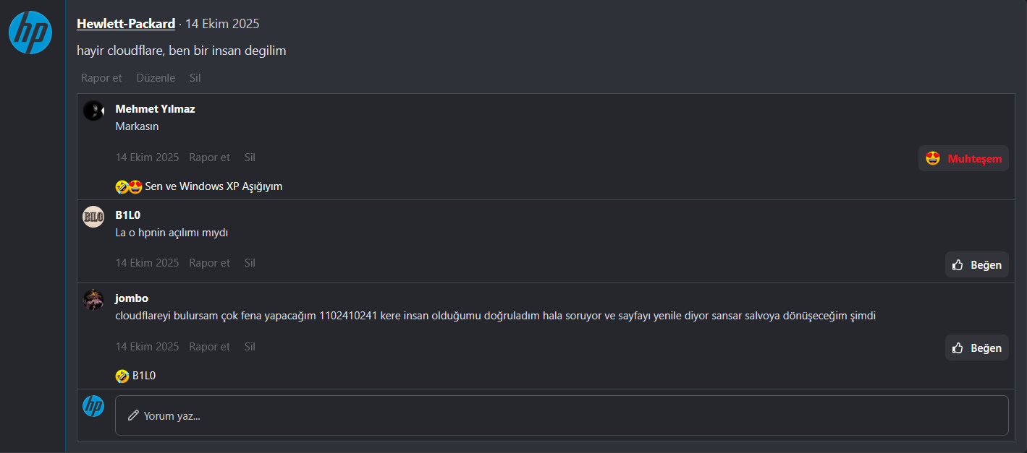Viewport: 1027px width, 453px height.
Task: Open Mehmet Yılmaz's profile avatar
Action: click(93, 111)
